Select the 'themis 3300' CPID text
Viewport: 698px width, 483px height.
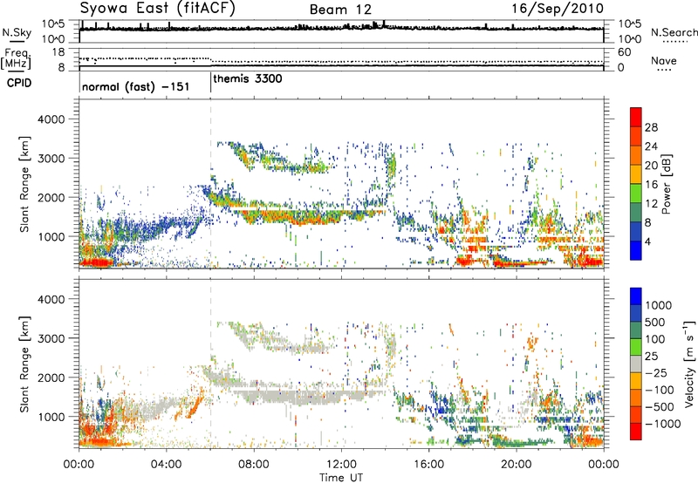click(x=248, y=78)
